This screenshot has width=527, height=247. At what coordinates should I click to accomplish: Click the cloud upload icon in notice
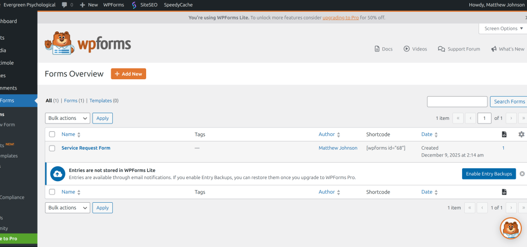58,174
